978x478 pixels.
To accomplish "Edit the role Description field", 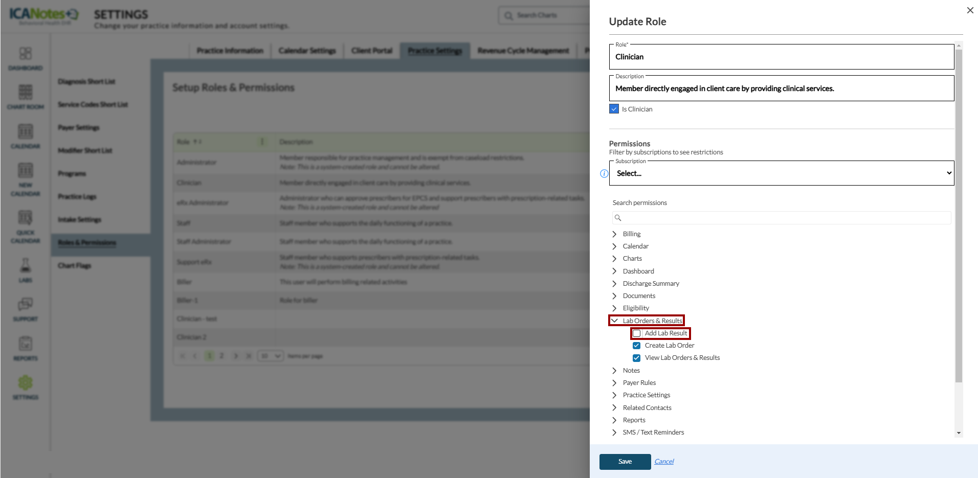I will tap(782, 88).
